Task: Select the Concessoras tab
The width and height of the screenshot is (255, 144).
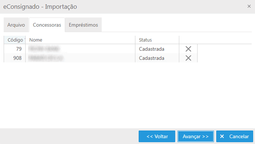Action: [47, 25]
